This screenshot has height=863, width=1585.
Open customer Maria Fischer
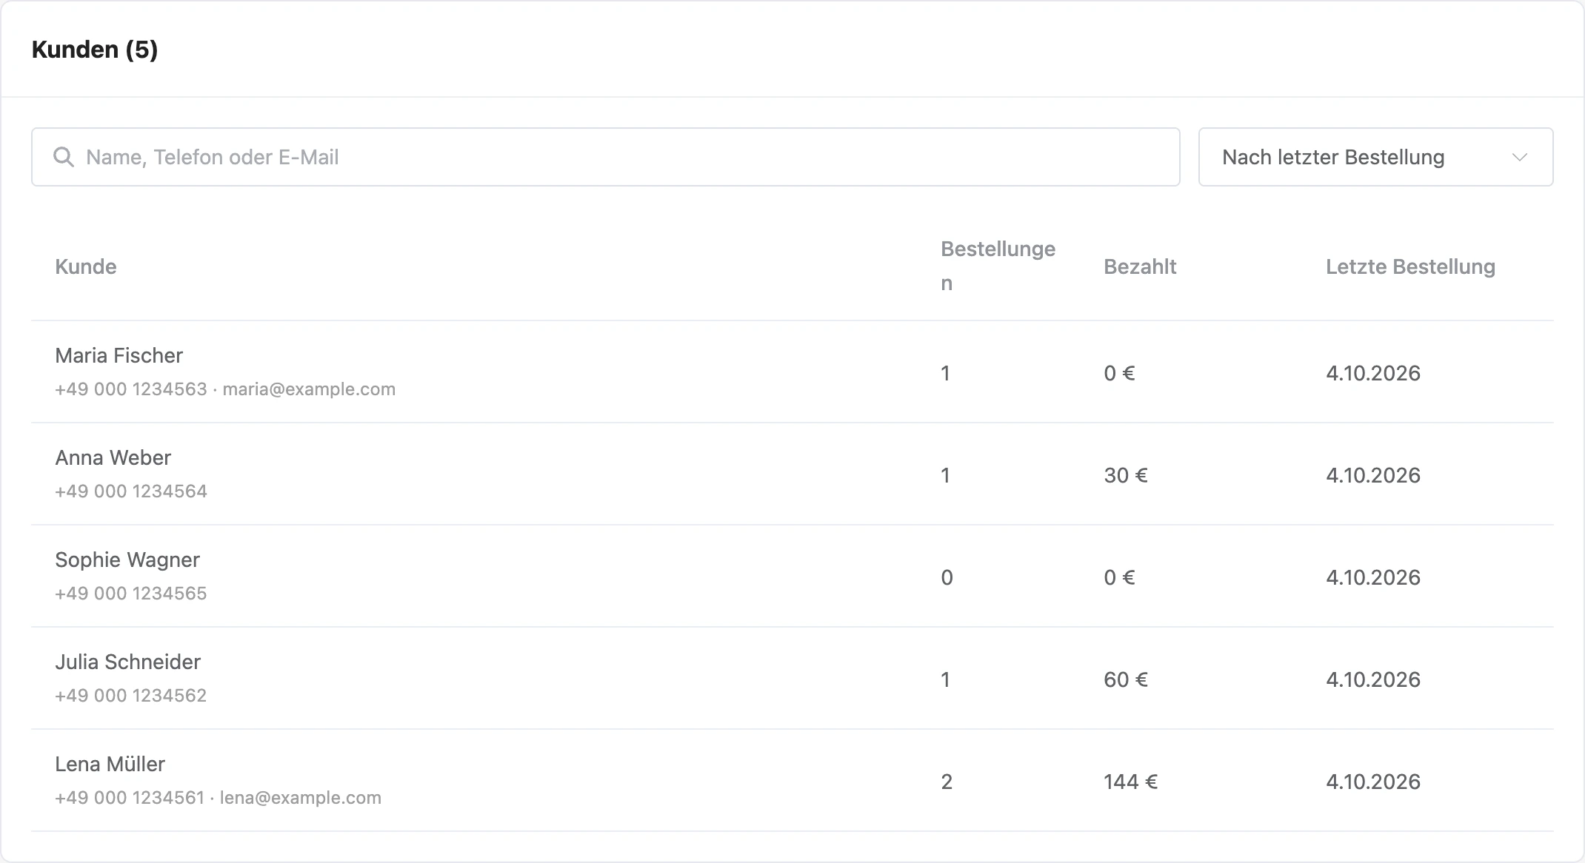(119, 355)
